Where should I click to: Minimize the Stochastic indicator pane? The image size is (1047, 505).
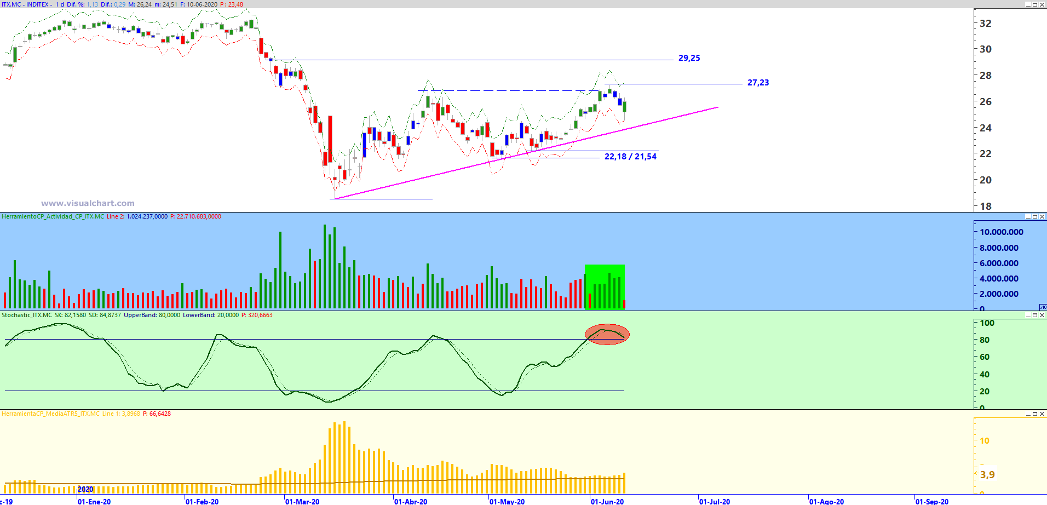(1028, 315)
